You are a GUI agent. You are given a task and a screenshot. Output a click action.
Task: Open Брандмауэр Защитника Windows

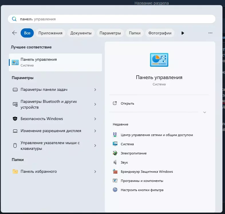(x=147, y=172)
